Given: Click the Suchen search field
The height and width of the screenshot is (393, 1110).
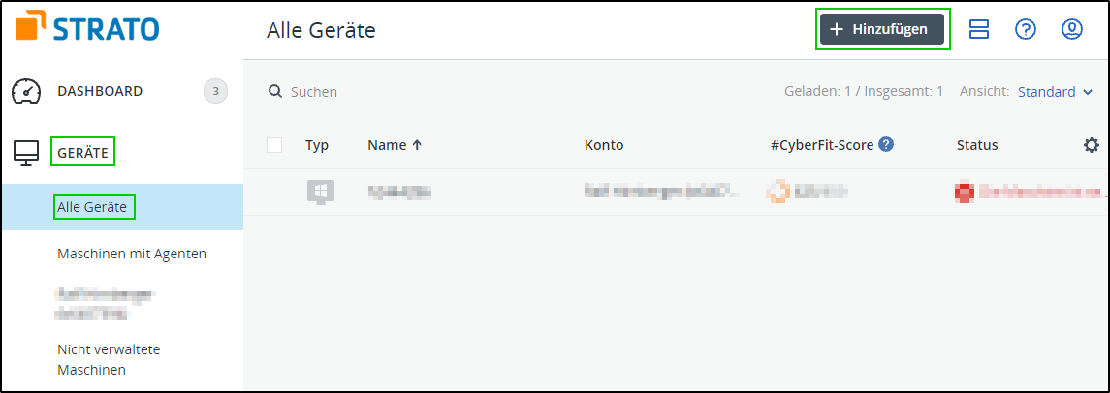Looking at the screenshot, I should click(x=388, y=92).
